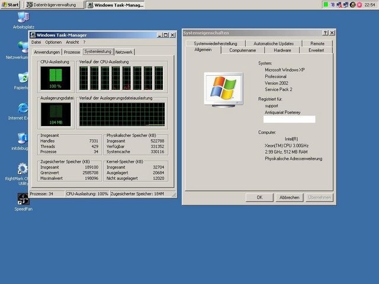Click the Windows XP logo monitor image
The image size is (379, 284).
tap(224, 89)
